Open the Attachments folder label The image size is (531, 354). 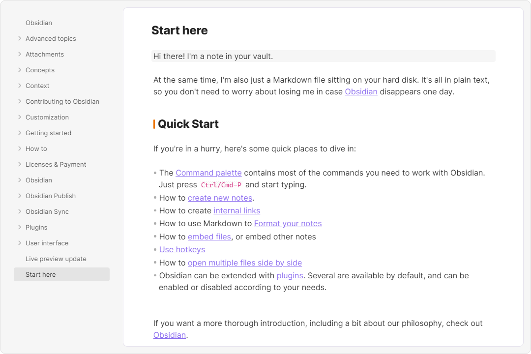point(45,54)
